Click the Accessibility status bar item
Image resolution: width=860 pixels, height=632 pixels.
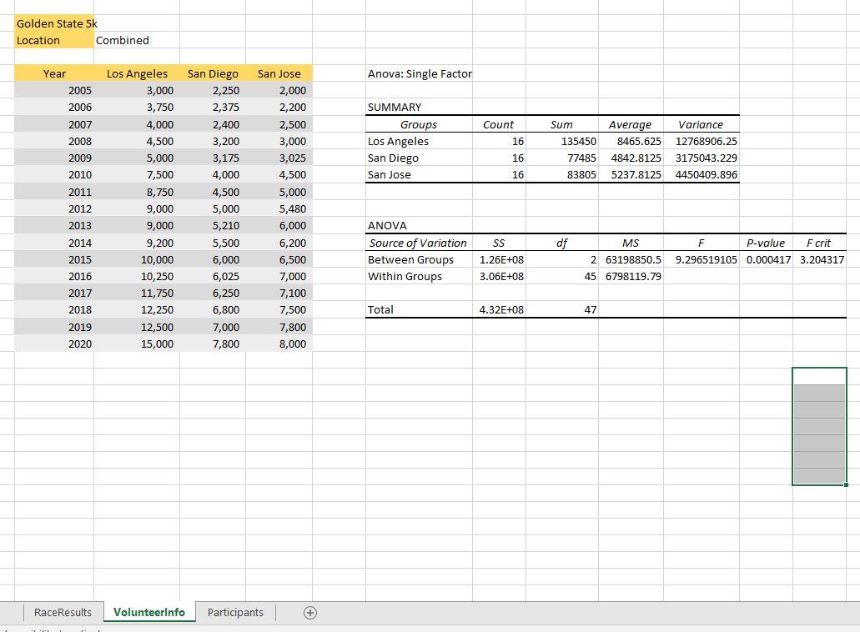coord(50,629)
